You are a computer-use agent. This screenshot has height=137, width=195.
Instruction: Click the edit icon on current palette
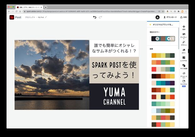point(157,39)
